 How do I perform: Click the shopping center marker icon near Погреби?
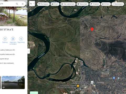coord(92,82)
